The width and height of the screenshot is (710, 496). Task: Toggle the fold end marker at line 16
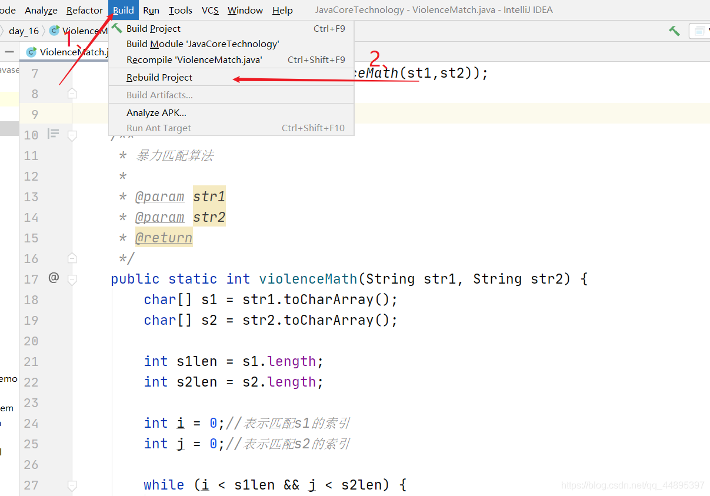72,258
